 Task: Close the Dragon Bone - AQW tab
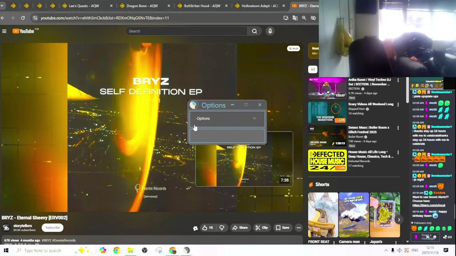point(169,6)
